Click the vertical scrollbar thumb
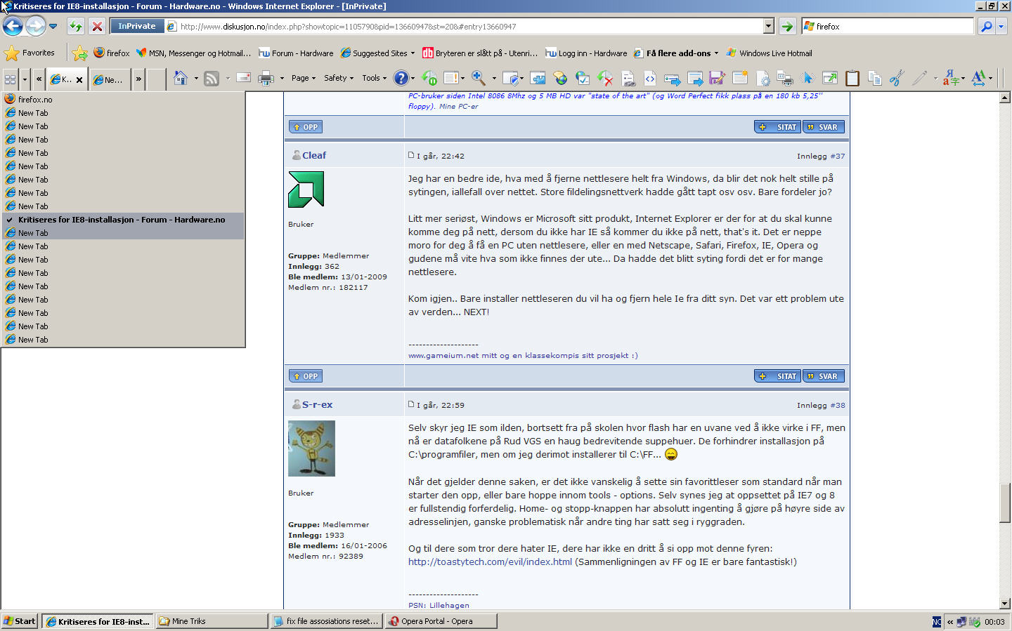Image resolution: width=1012 pixels, height=631 pixels. [x=1004, y=503]
